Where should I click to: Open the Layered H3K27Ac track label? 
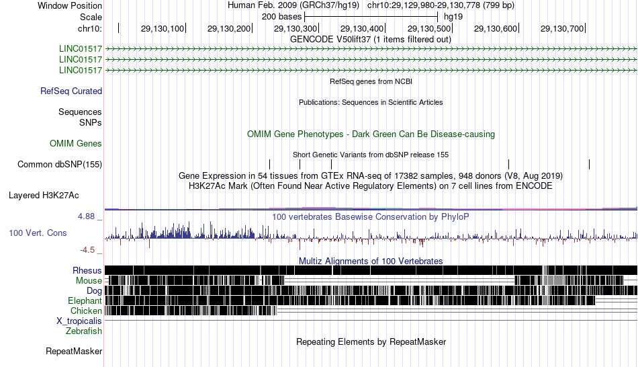click(44, 195)
